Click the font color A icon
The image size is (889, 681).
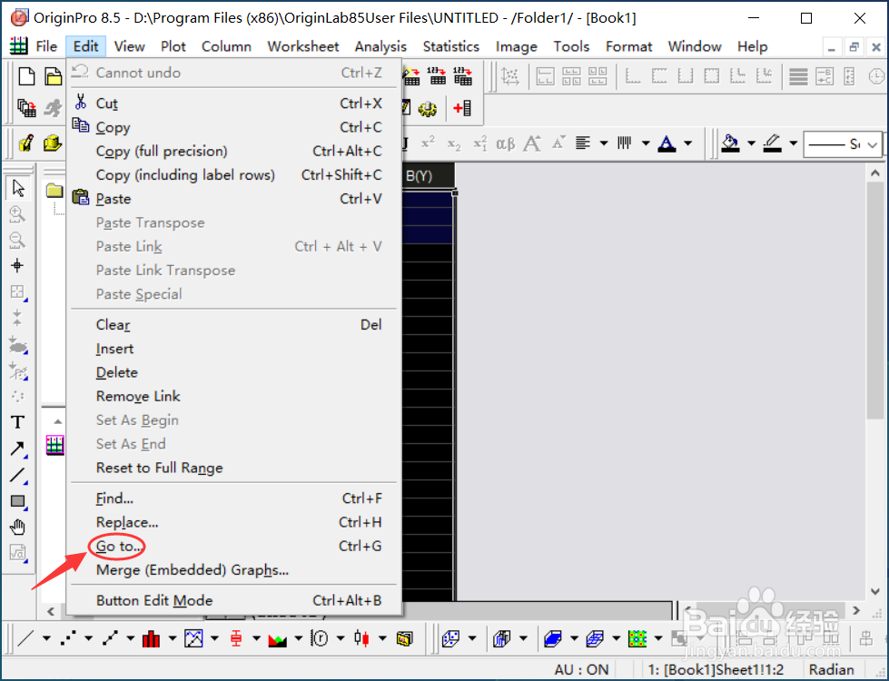coord(667,143)
